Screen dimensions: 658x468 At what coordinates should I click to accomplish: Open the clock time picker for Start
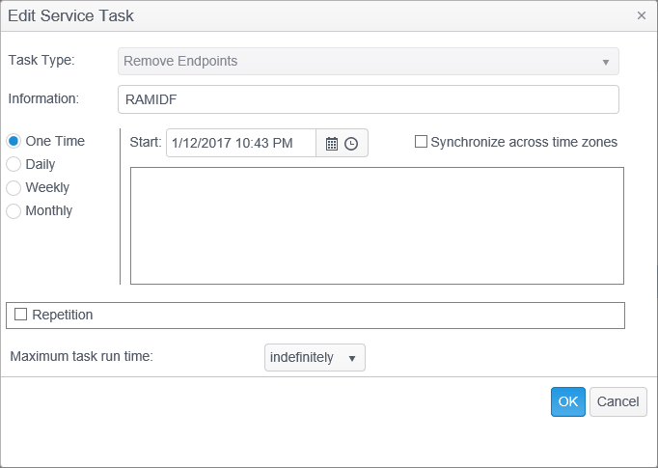click(x=351, y=144)
